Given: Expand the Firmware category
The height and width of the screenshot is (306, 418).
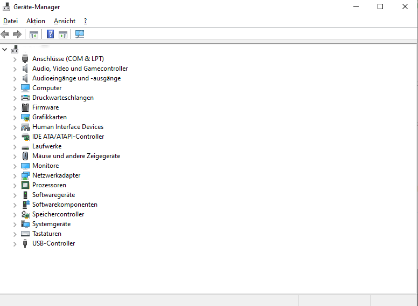Looking at the screenshot, I should coord(15,107).
